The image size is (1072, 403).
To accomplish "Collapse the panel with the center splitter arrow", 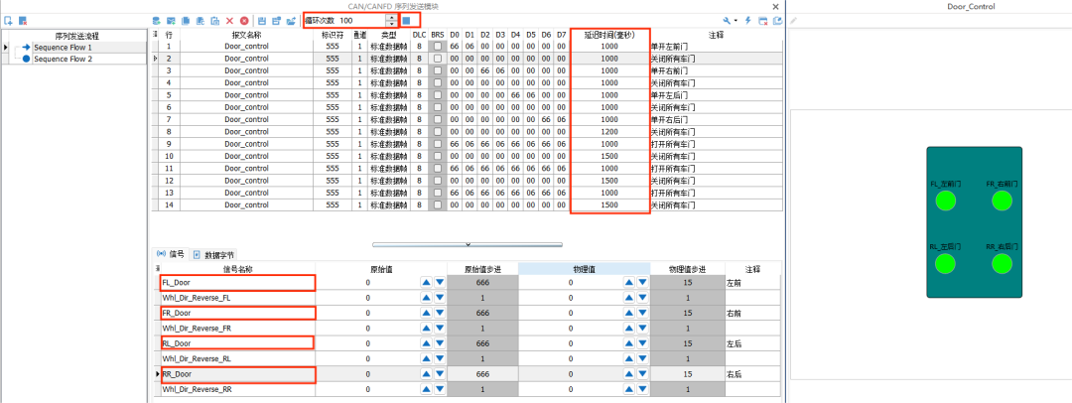I will (x=468, y=243).
